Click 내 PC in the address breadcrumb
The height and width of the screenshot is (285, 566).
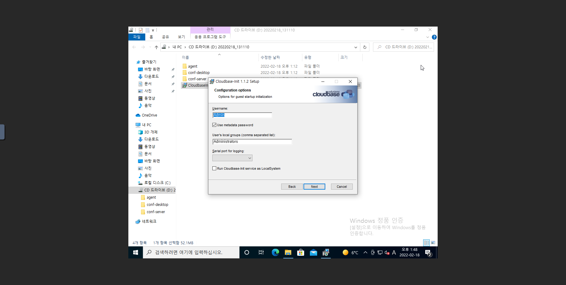click(177, 47)
